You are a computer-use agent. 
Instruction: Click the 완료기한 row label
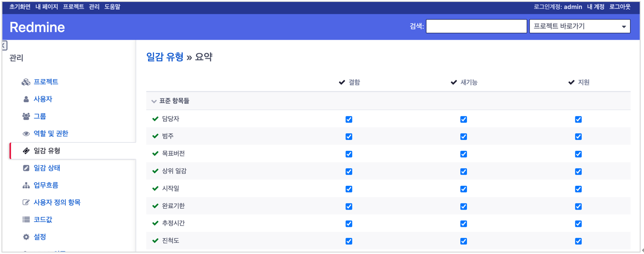click(x=173, y=206)
